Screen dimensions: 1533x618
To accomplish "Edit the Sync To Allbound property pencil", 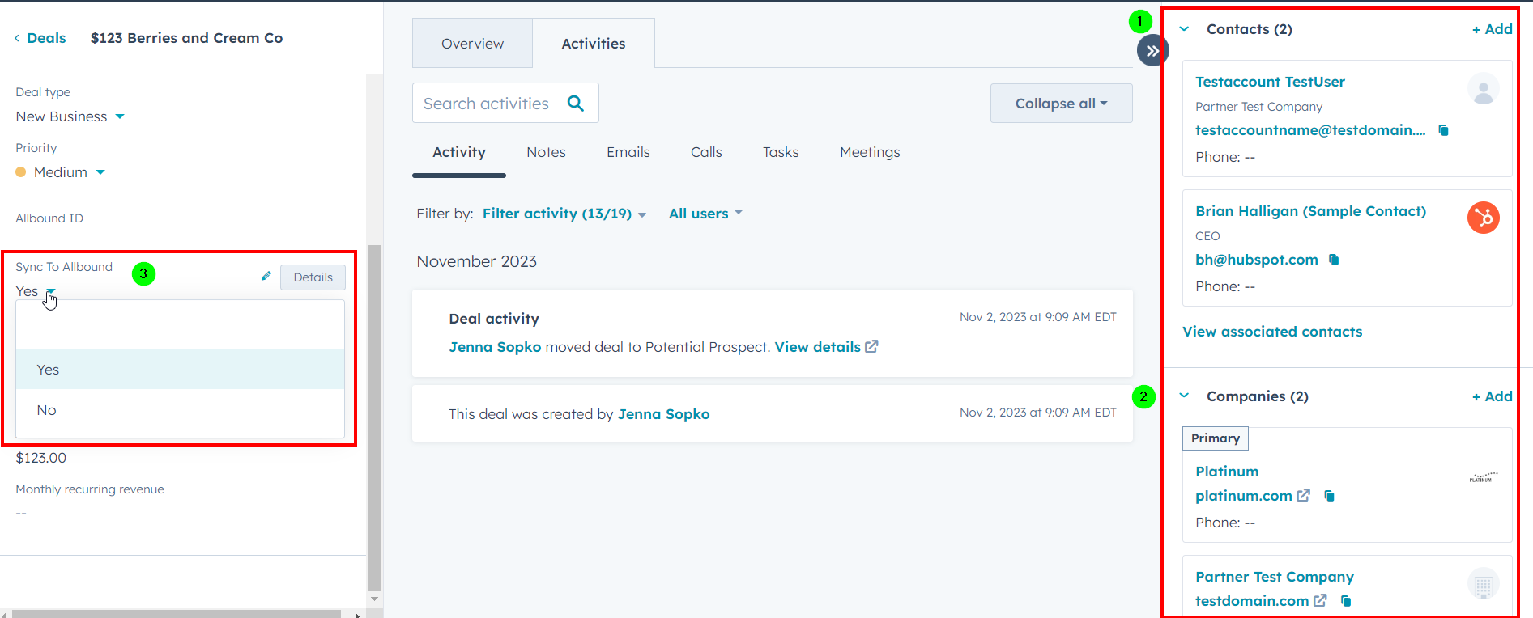I will [266, 276].
